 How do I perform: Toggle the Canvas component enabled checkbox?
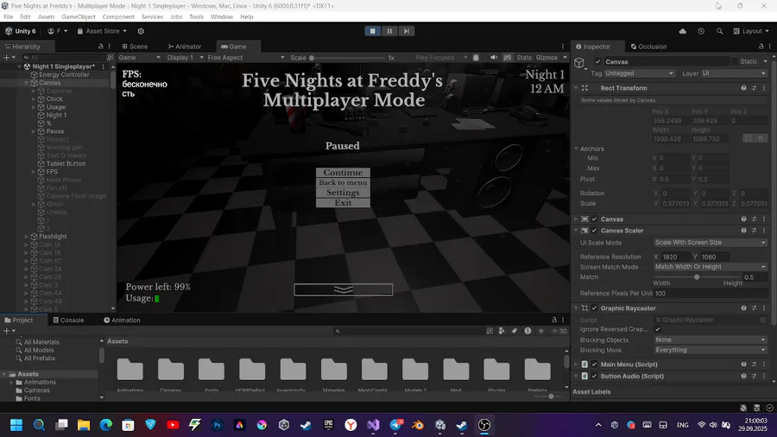point(594,219)
